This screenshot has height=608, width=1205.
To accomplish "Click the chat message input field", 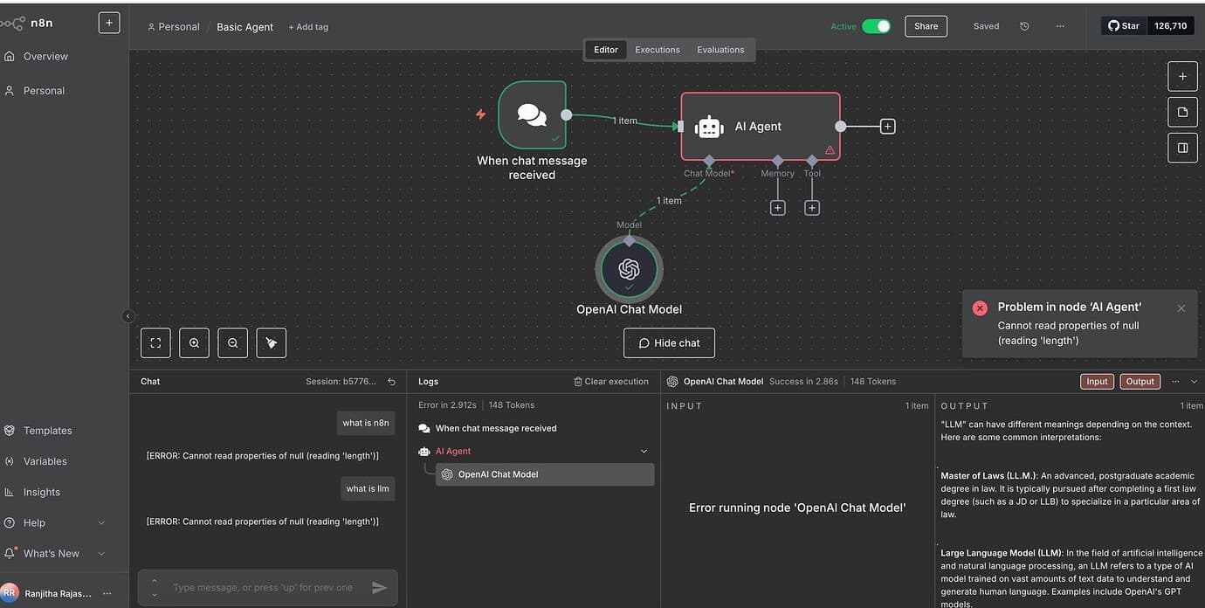I will [262, 588].
